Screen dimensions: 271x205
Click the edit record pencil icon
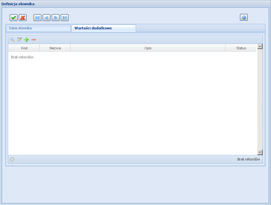click(x=19, y=40)
